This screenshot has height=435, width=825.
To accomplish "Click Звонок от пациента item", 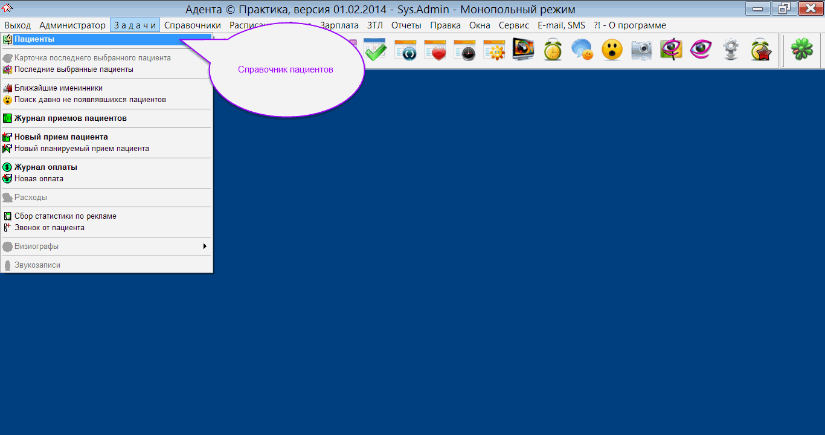I will (50, 228).
